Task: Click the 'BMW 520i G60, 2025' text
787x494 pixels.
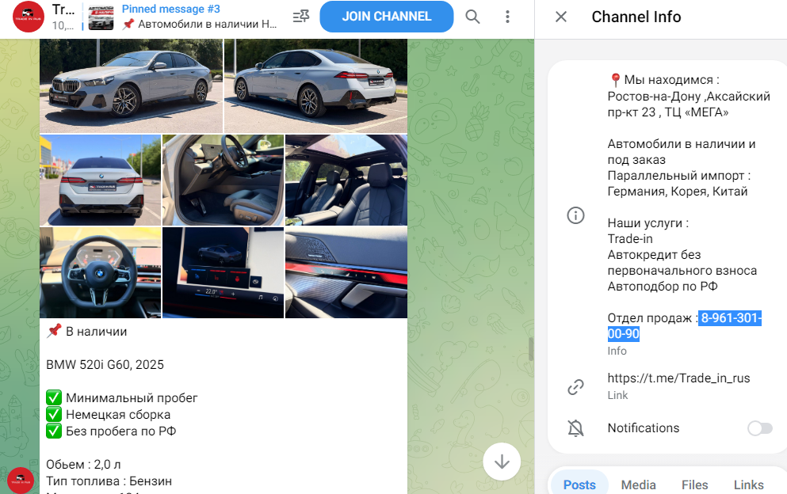Action: [105, 365]
